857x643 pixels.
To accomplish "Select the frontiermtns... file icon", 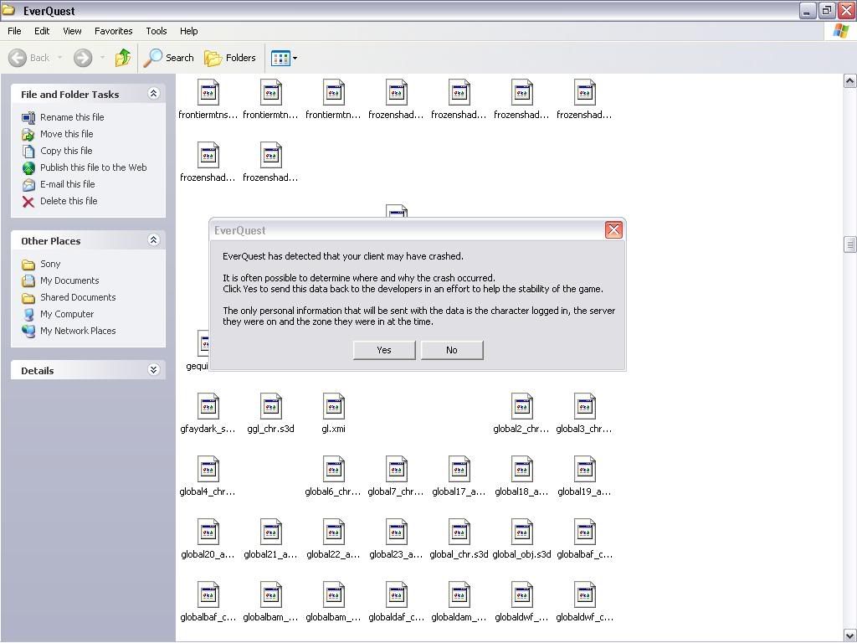I will (208, 92).
